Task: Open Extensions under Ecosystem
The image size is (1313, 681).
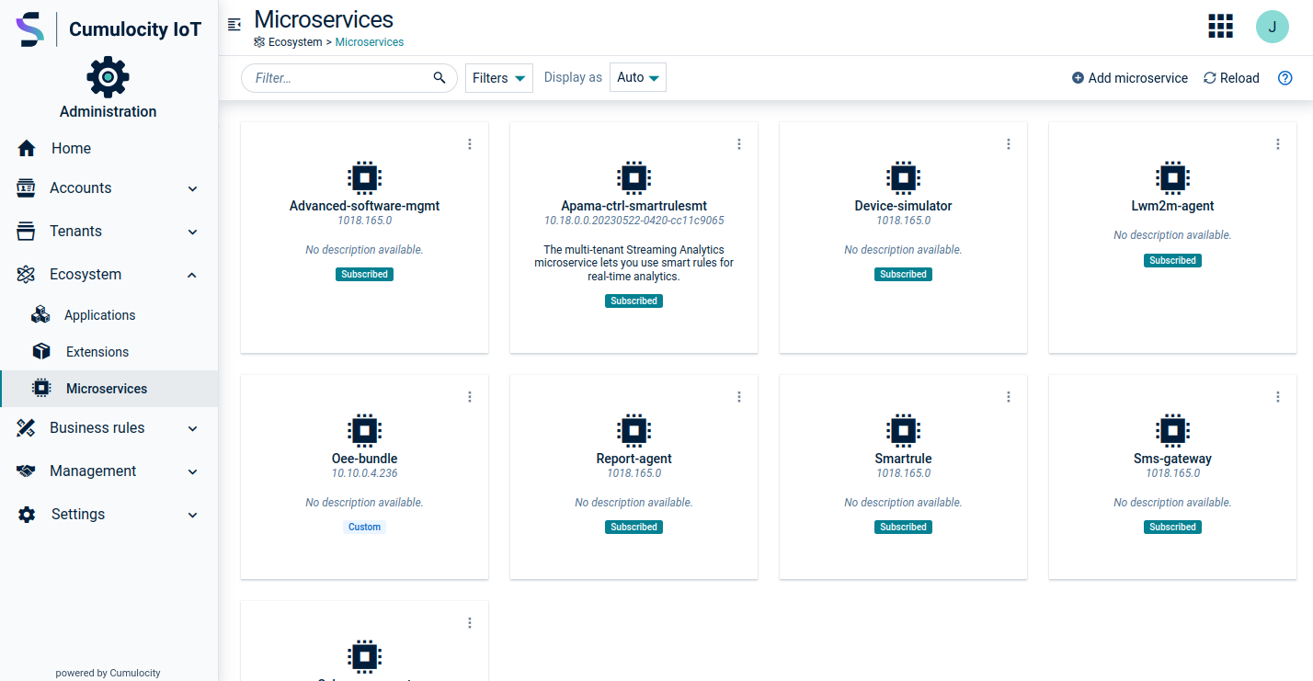Action: 108,352
